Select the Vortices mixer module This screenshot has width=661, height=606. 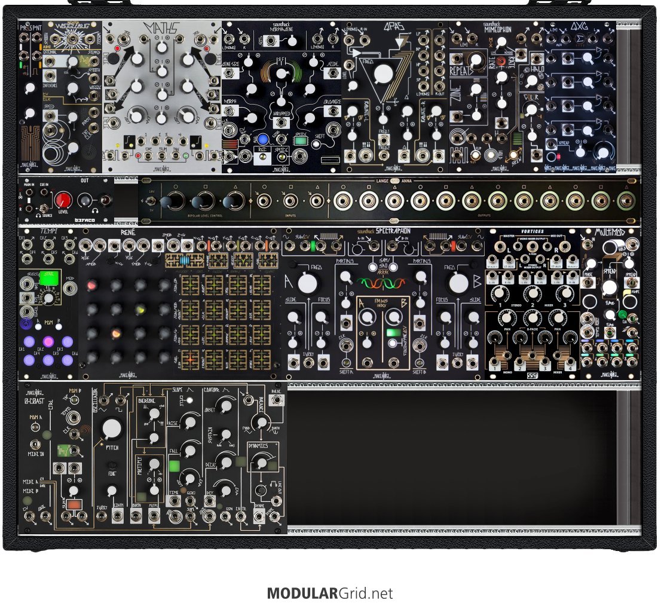tap(532, 304)
